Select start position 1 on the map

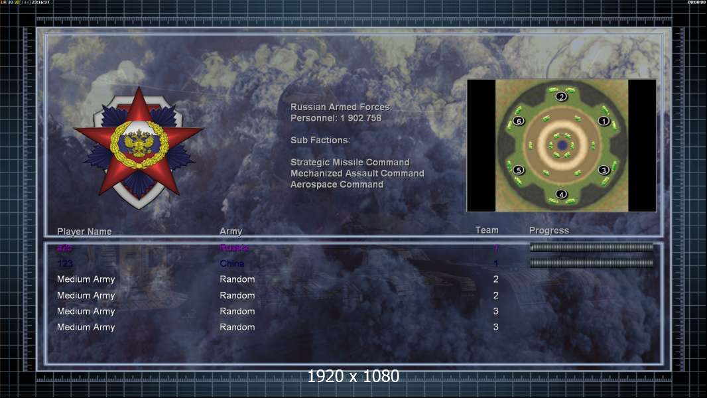pyautogui.click(x=604, y=121)
